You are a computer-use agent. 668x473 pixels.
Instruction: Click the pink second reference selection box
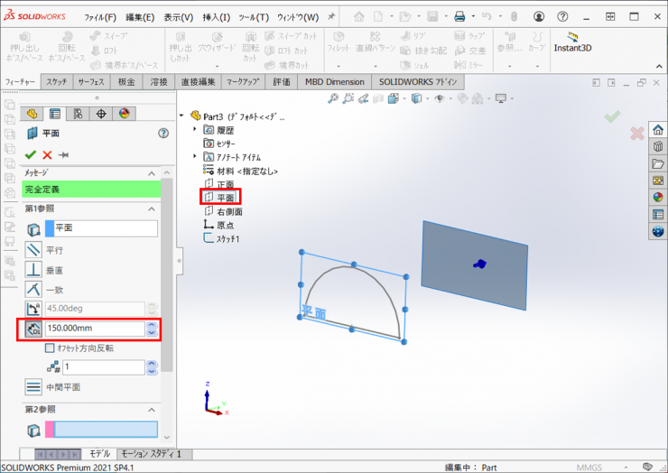(99, 430)
